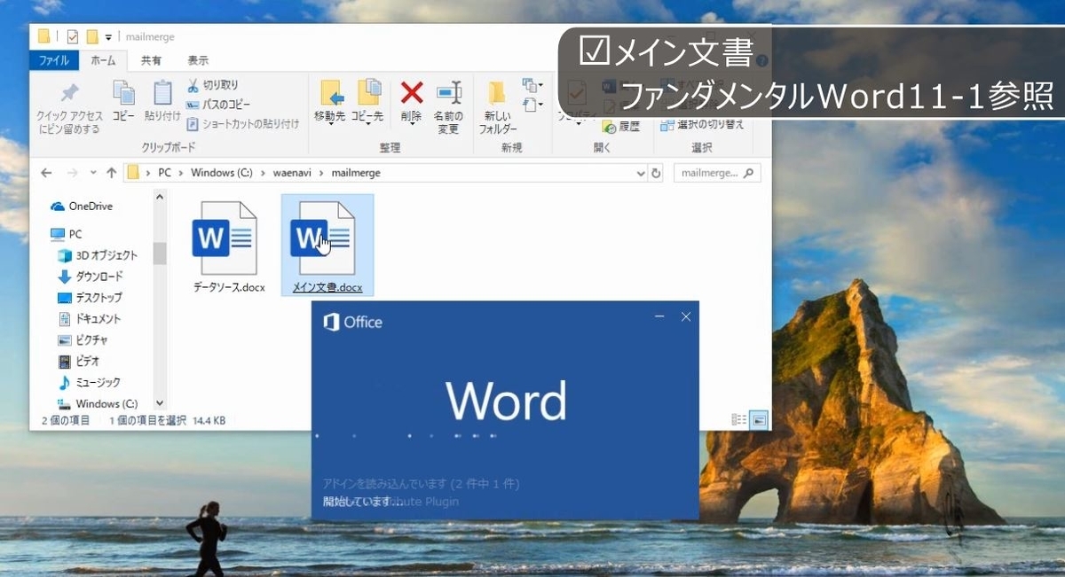Open ビデオ (Videos) in sidebar
Screen dimensions: 1065x577
(79, 362)
